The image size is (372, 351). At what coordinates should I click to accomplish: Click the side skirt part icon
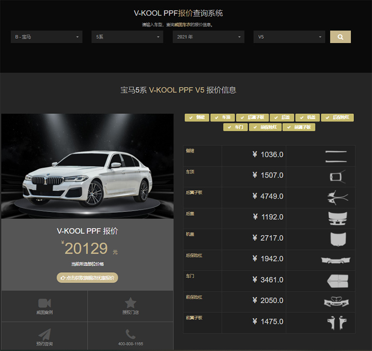[336, 156]
